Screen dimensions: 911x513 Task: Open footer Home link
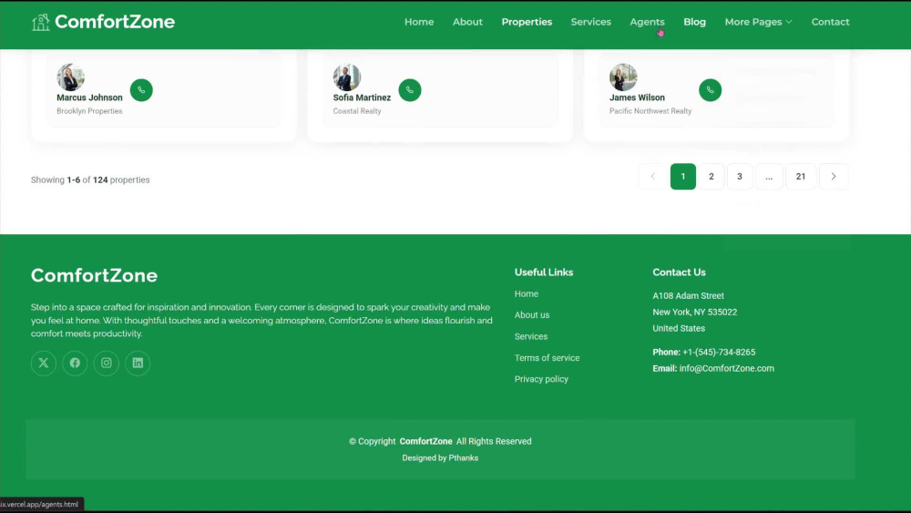pyautogui.click(x=527, y=294)
